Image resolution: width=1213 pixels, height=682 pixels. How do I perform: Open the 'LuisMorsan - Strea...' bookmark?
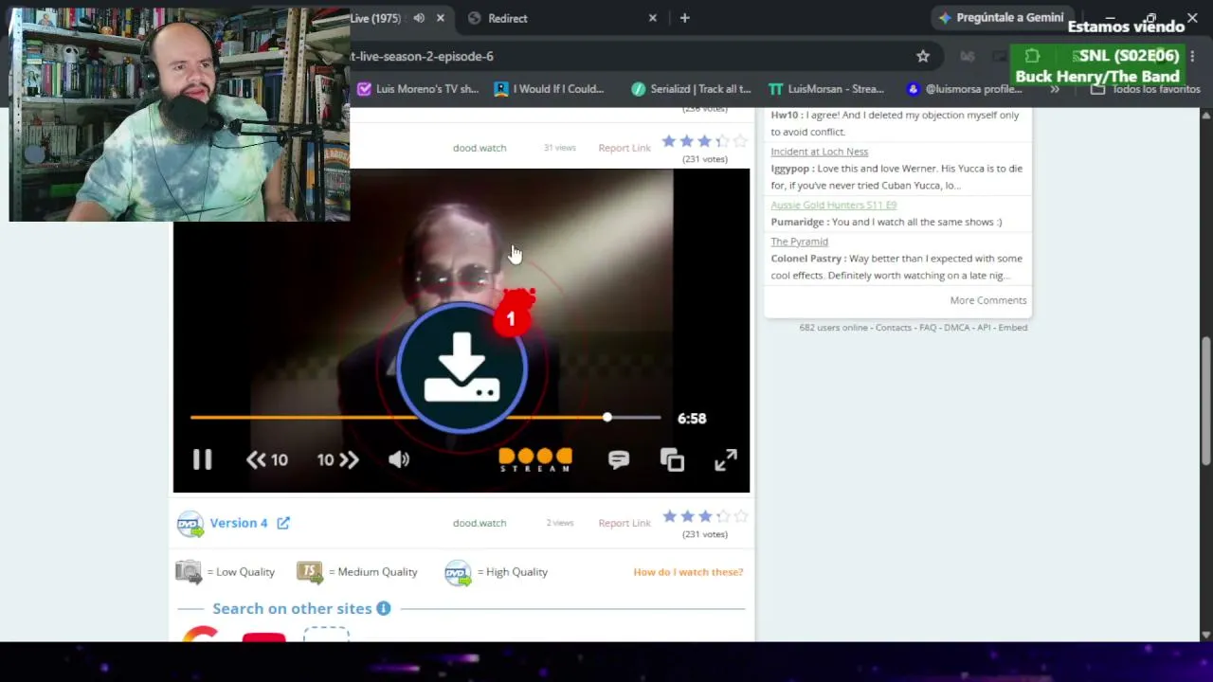click(826, 89)
